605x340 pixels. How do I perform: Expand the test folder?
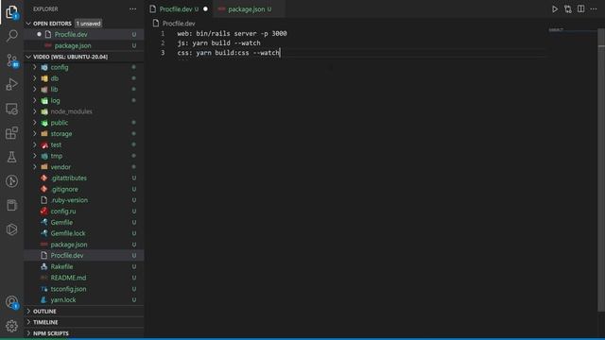pos(56,144)
